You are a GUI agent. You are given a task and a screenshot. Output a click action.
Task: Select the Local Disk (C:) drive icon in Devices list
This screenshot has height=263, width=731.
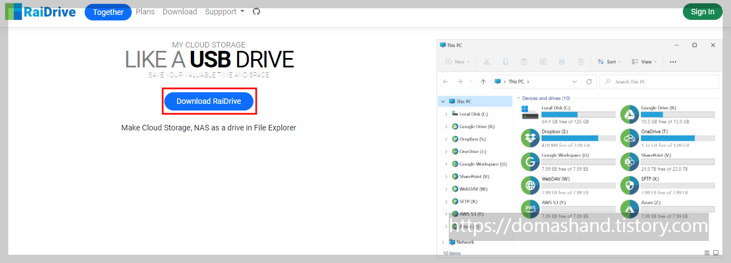click(x=530, y=113)
